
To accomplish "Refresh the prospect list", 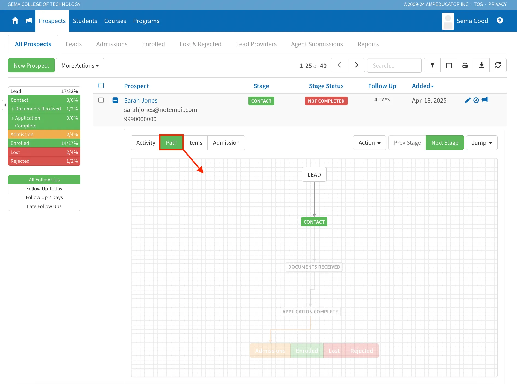I will 498,65.
